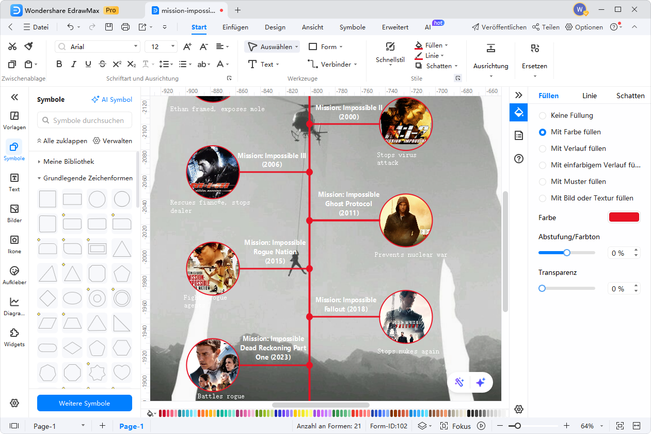Image resolution: width=651 pixels, height=434 pixels.
Task: Open the Arial font dropdown
Action: 137,46
